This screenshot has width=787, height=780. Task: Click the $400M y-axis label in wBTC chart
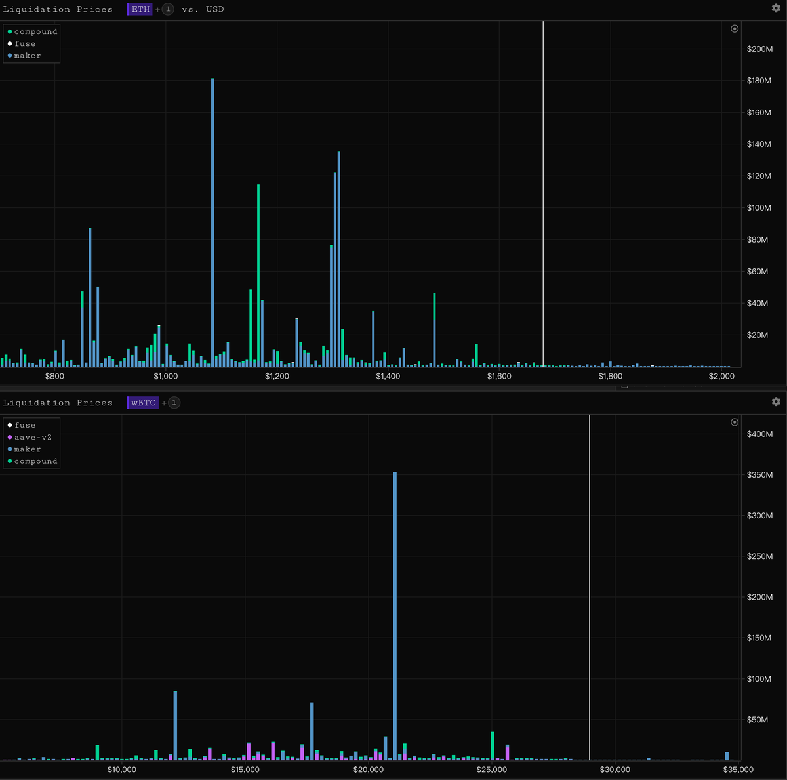click(759, 434)
